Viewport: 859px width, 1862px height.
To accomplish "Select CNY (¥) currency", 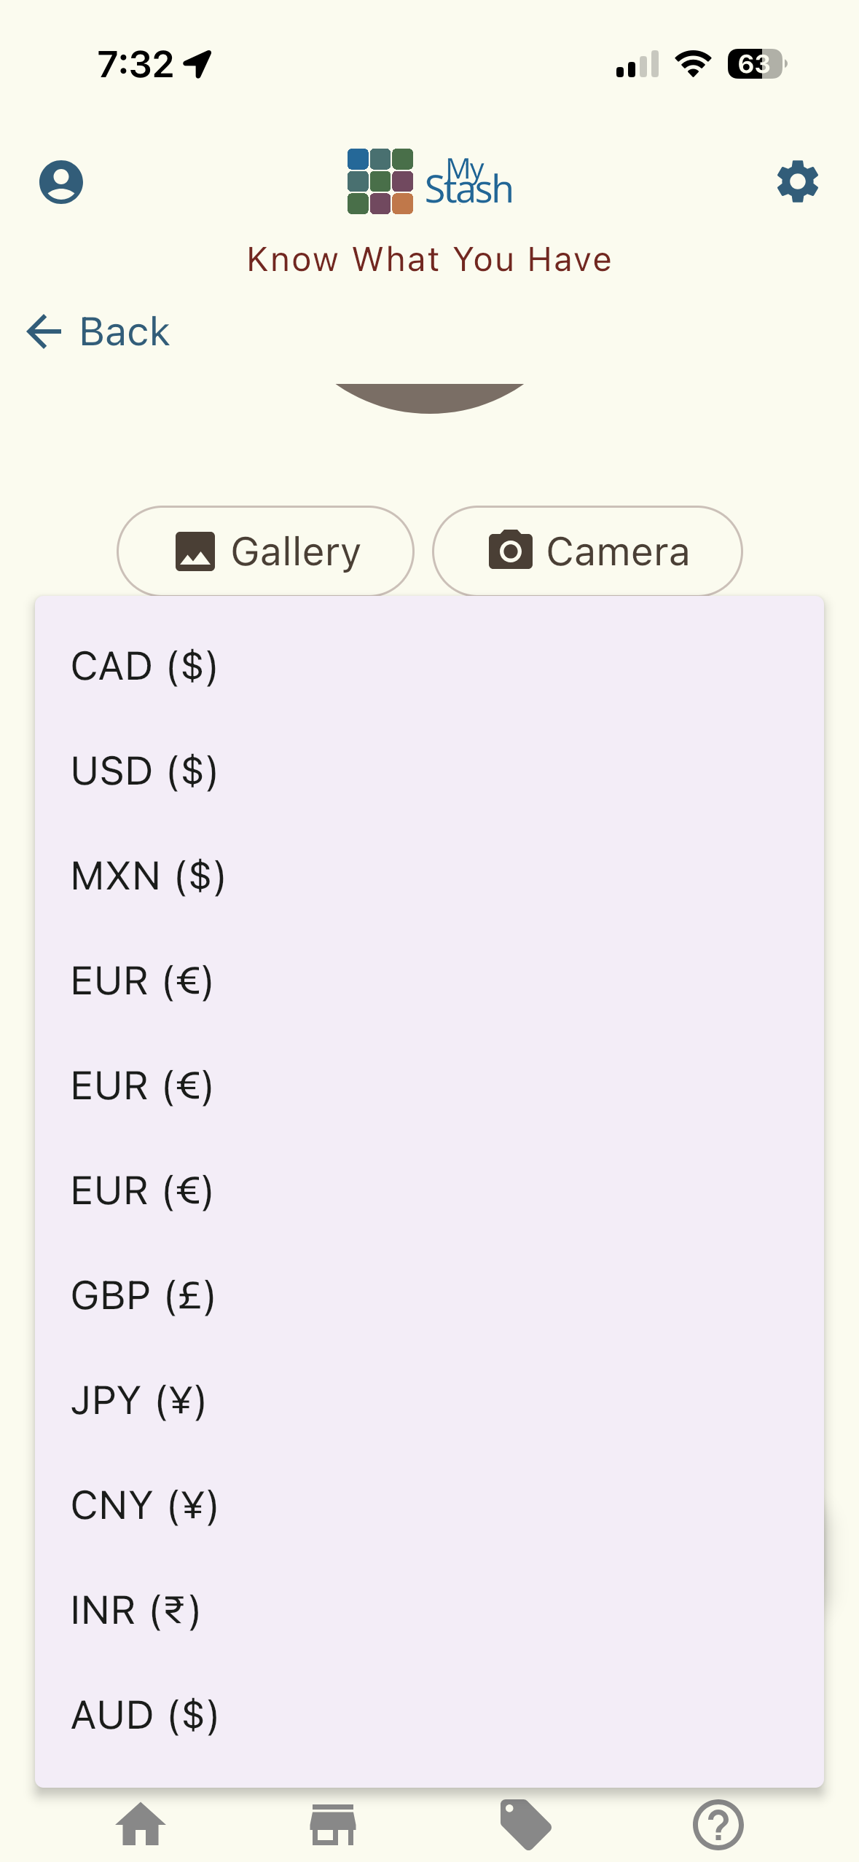I will [144, 1506].
